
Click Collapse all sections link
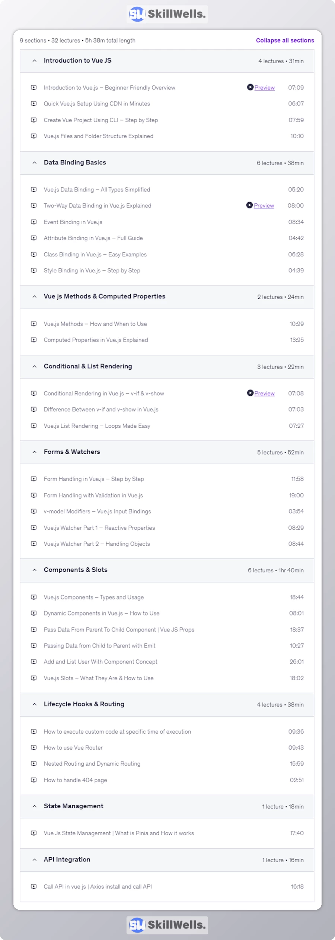click(x=285, y=40)
